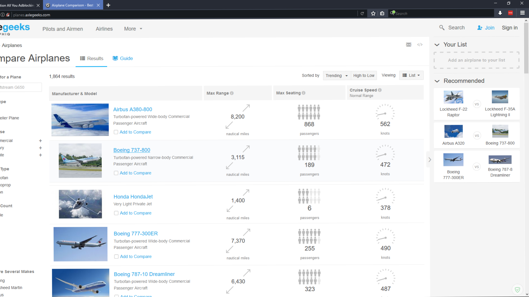Collapse the right sidebar with the arrow
529x297 pixels.
pyautogui.click(x=430, y=160)
